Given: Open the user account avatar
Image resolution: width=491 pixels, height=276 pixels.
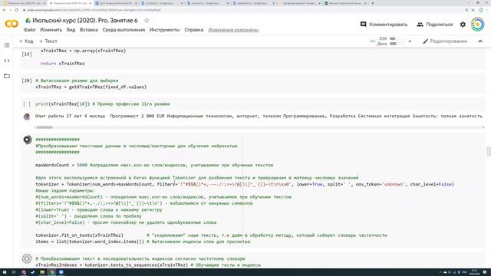Looking at the screenshot, I should point(477,25).
